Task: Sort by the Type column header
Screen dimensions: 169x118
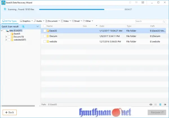Action: [129, 26]
